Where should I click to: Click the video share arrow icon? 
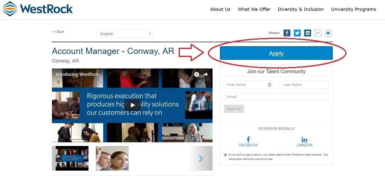coord(206,74)
